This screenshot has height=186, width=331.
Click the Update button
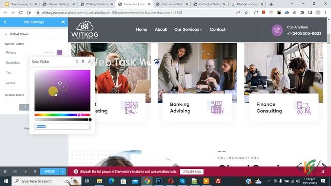tap(50, 172)
